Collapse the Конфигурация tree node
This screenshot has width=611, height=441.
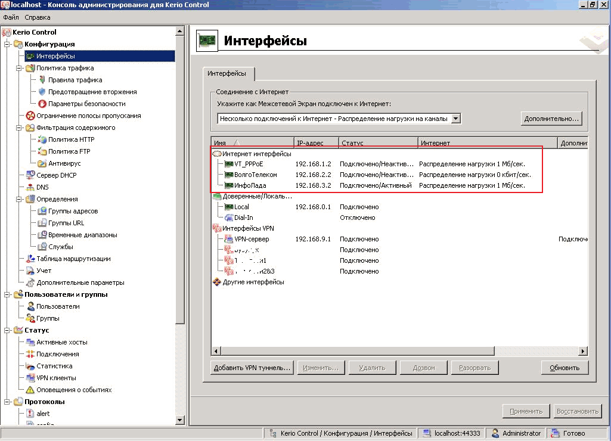point(7,45)
